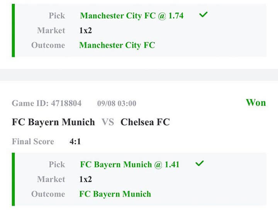Open the Chelsea FC team name
278x214 pixels.
[x=145, y=122]
